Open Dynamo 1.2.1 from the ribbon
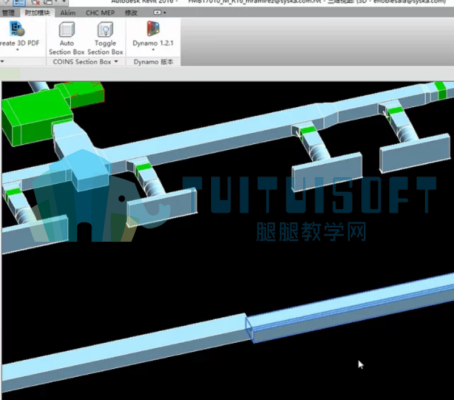 pyautogui.click(x=153, y=35)
